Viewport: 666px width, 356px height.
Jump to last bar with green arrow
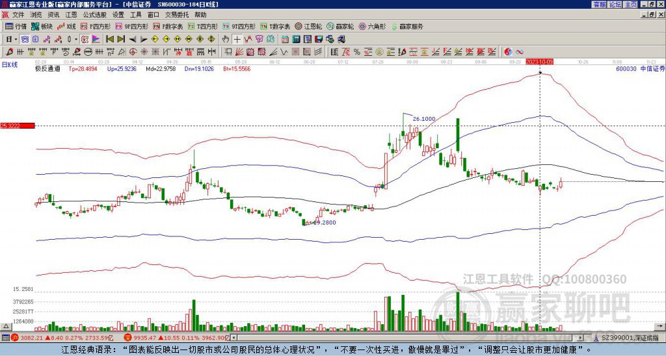click(121, 40)
